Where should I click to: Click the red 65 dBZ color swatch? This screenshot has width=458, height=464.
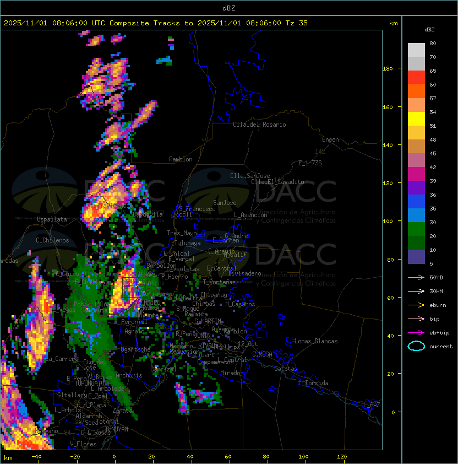click(416, 77)
